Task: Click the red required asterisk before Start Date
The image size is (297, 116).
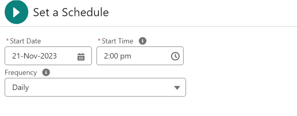Action: 7,40
